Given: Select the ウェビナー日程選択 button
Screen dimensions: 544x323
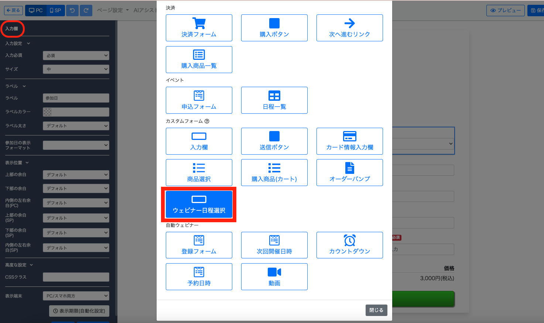Looking at the screenshot, I should tap(199, 205).
